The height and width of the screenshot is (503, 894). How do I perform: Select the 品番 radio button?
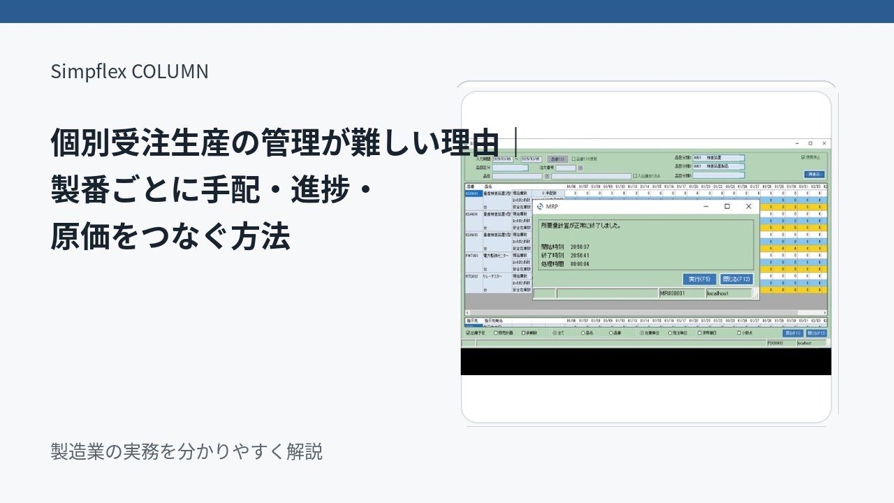coord(611,333)
